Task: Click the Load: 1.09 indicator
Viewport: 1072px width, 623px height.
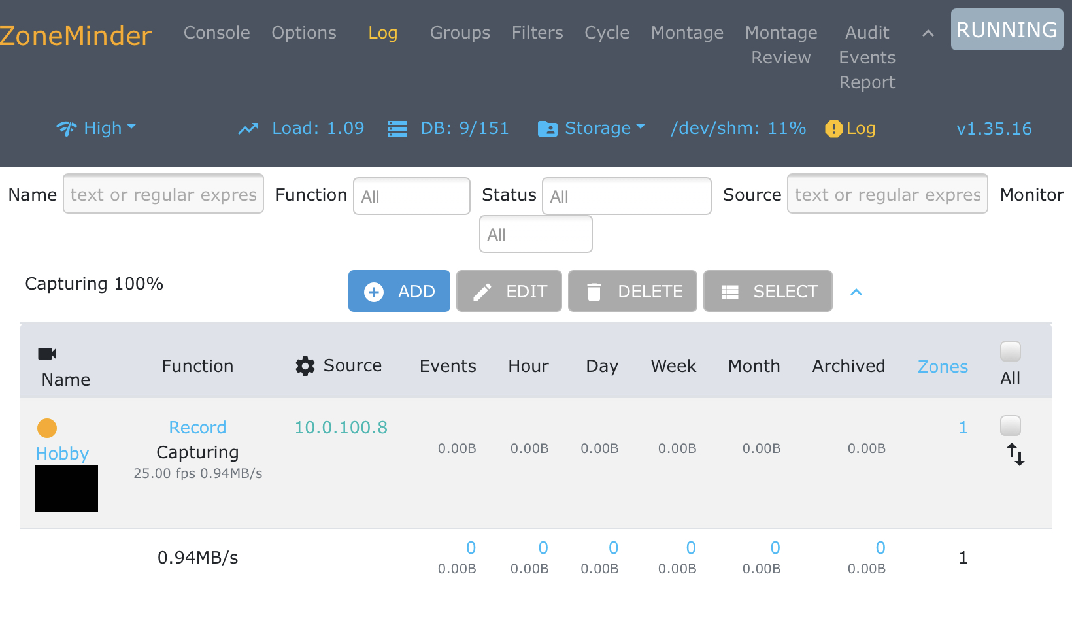Action: point(318,128)
